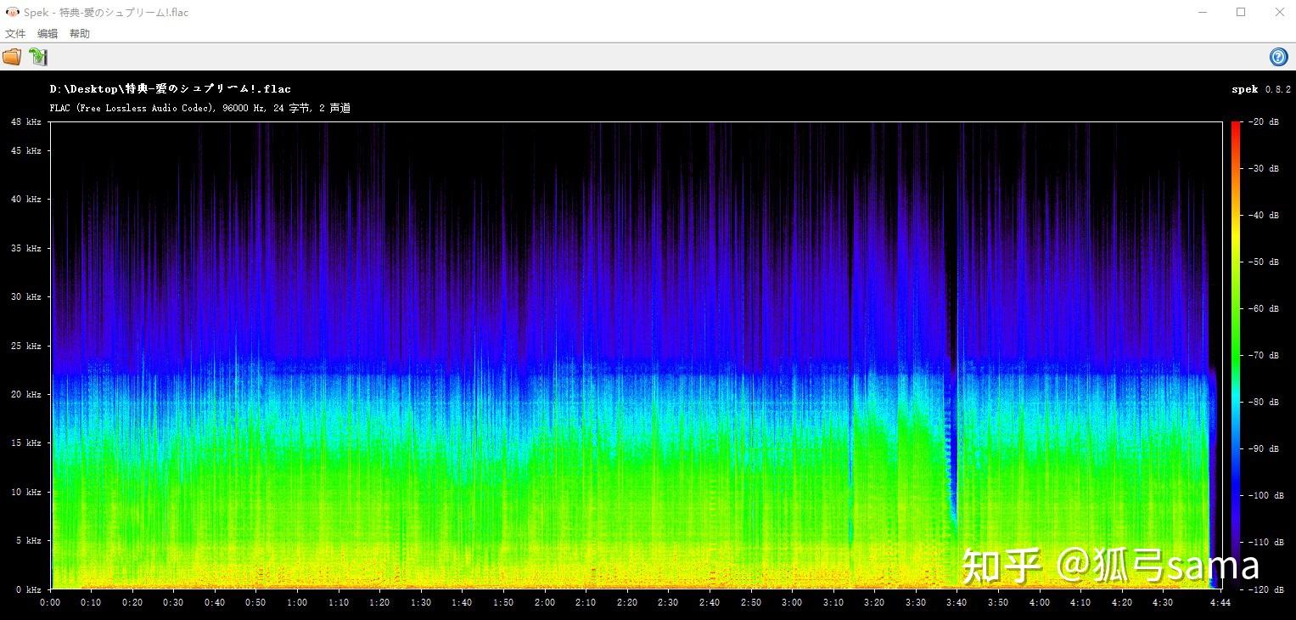Click the 3:40 time axis label
This screenshot has width=1296, height=620.
tap(957, 603)
